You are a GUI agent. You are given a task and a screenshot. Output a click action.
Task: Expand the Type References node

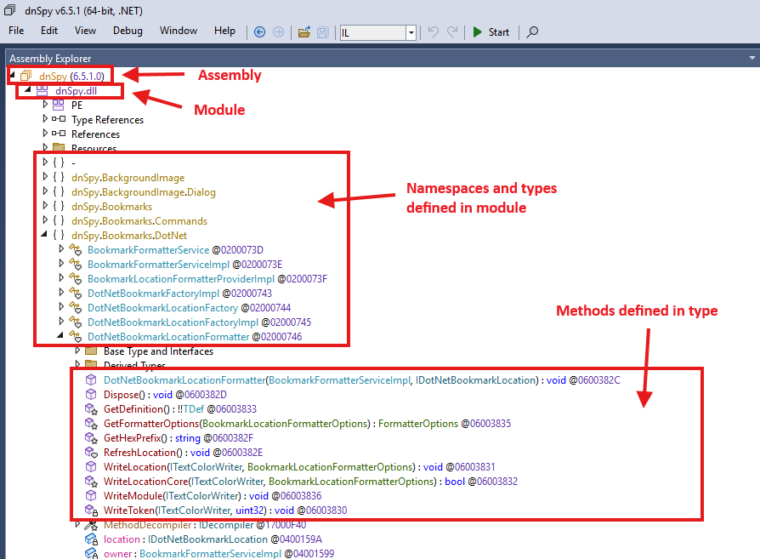(x=45, y=120)
